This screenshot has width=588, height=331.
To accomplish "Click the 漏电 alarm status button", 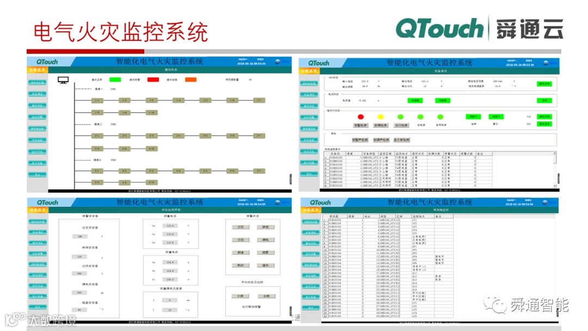I will (x=266, y=240).
